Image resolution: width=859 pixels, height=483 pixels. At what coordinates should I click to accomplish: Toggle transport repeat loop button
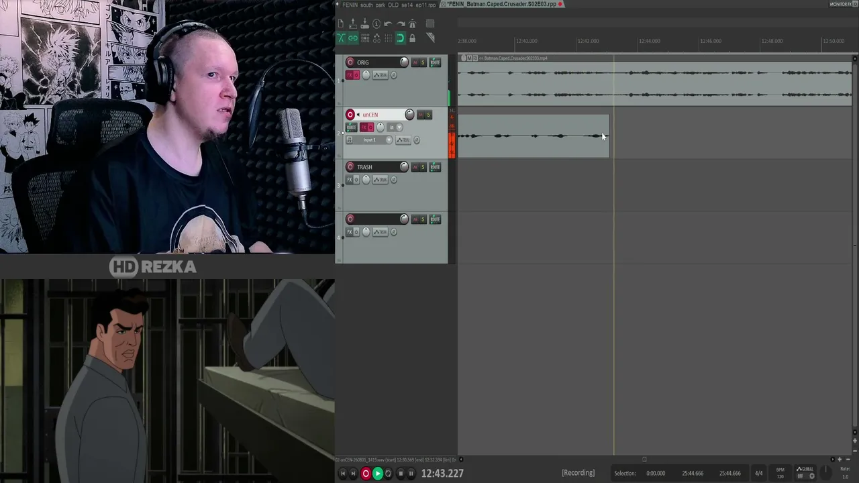click(x=388, y=474)
